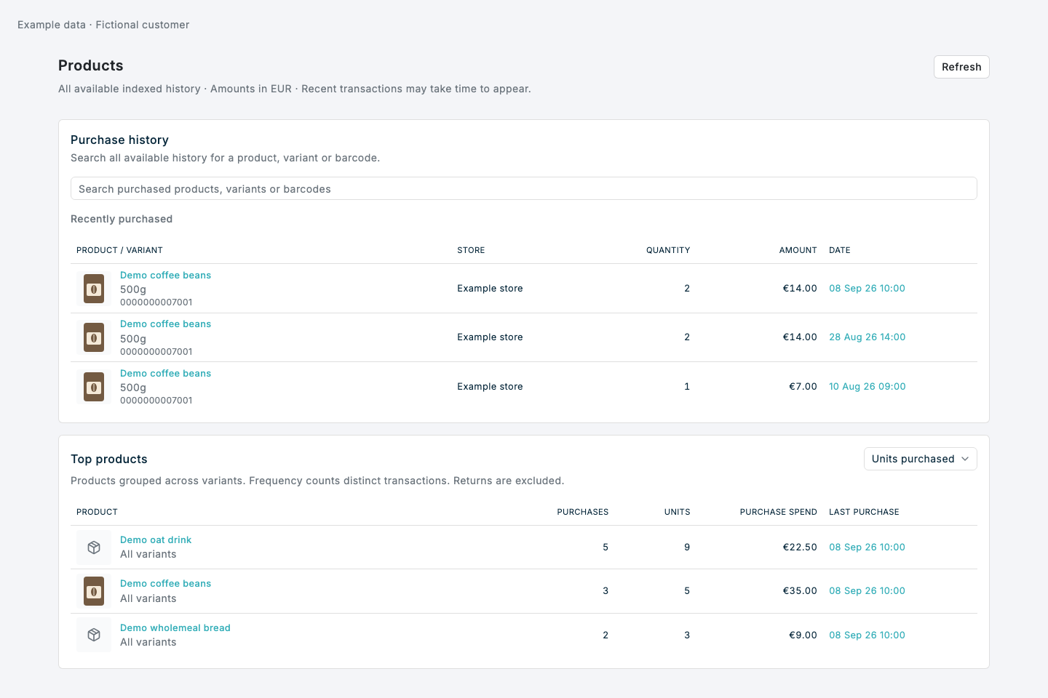Click the QUANTITY column header
This screenshot has height=698, width=1048.
click(668, 250)
